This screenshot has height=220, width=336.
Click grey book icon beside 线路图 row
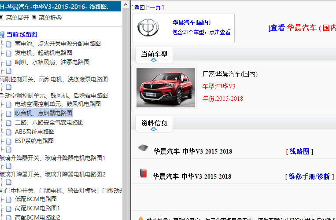(143, 148)
